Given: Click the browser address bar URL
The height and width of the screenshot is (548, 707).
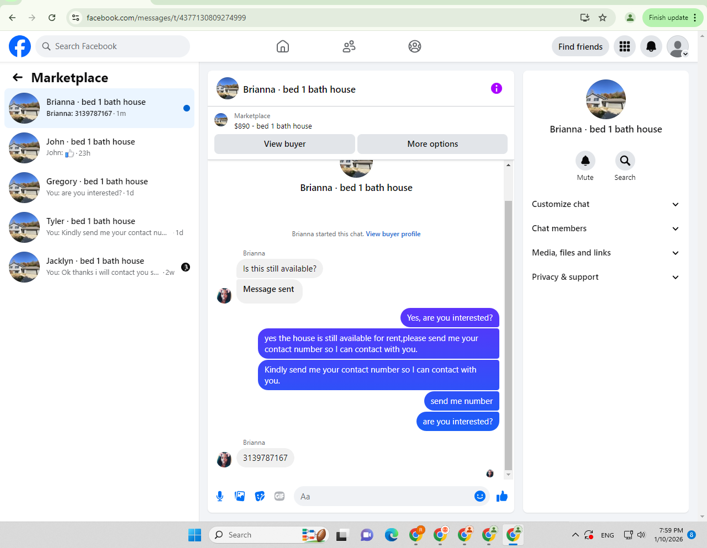Looking at the screenshot, I should point(166,18).
